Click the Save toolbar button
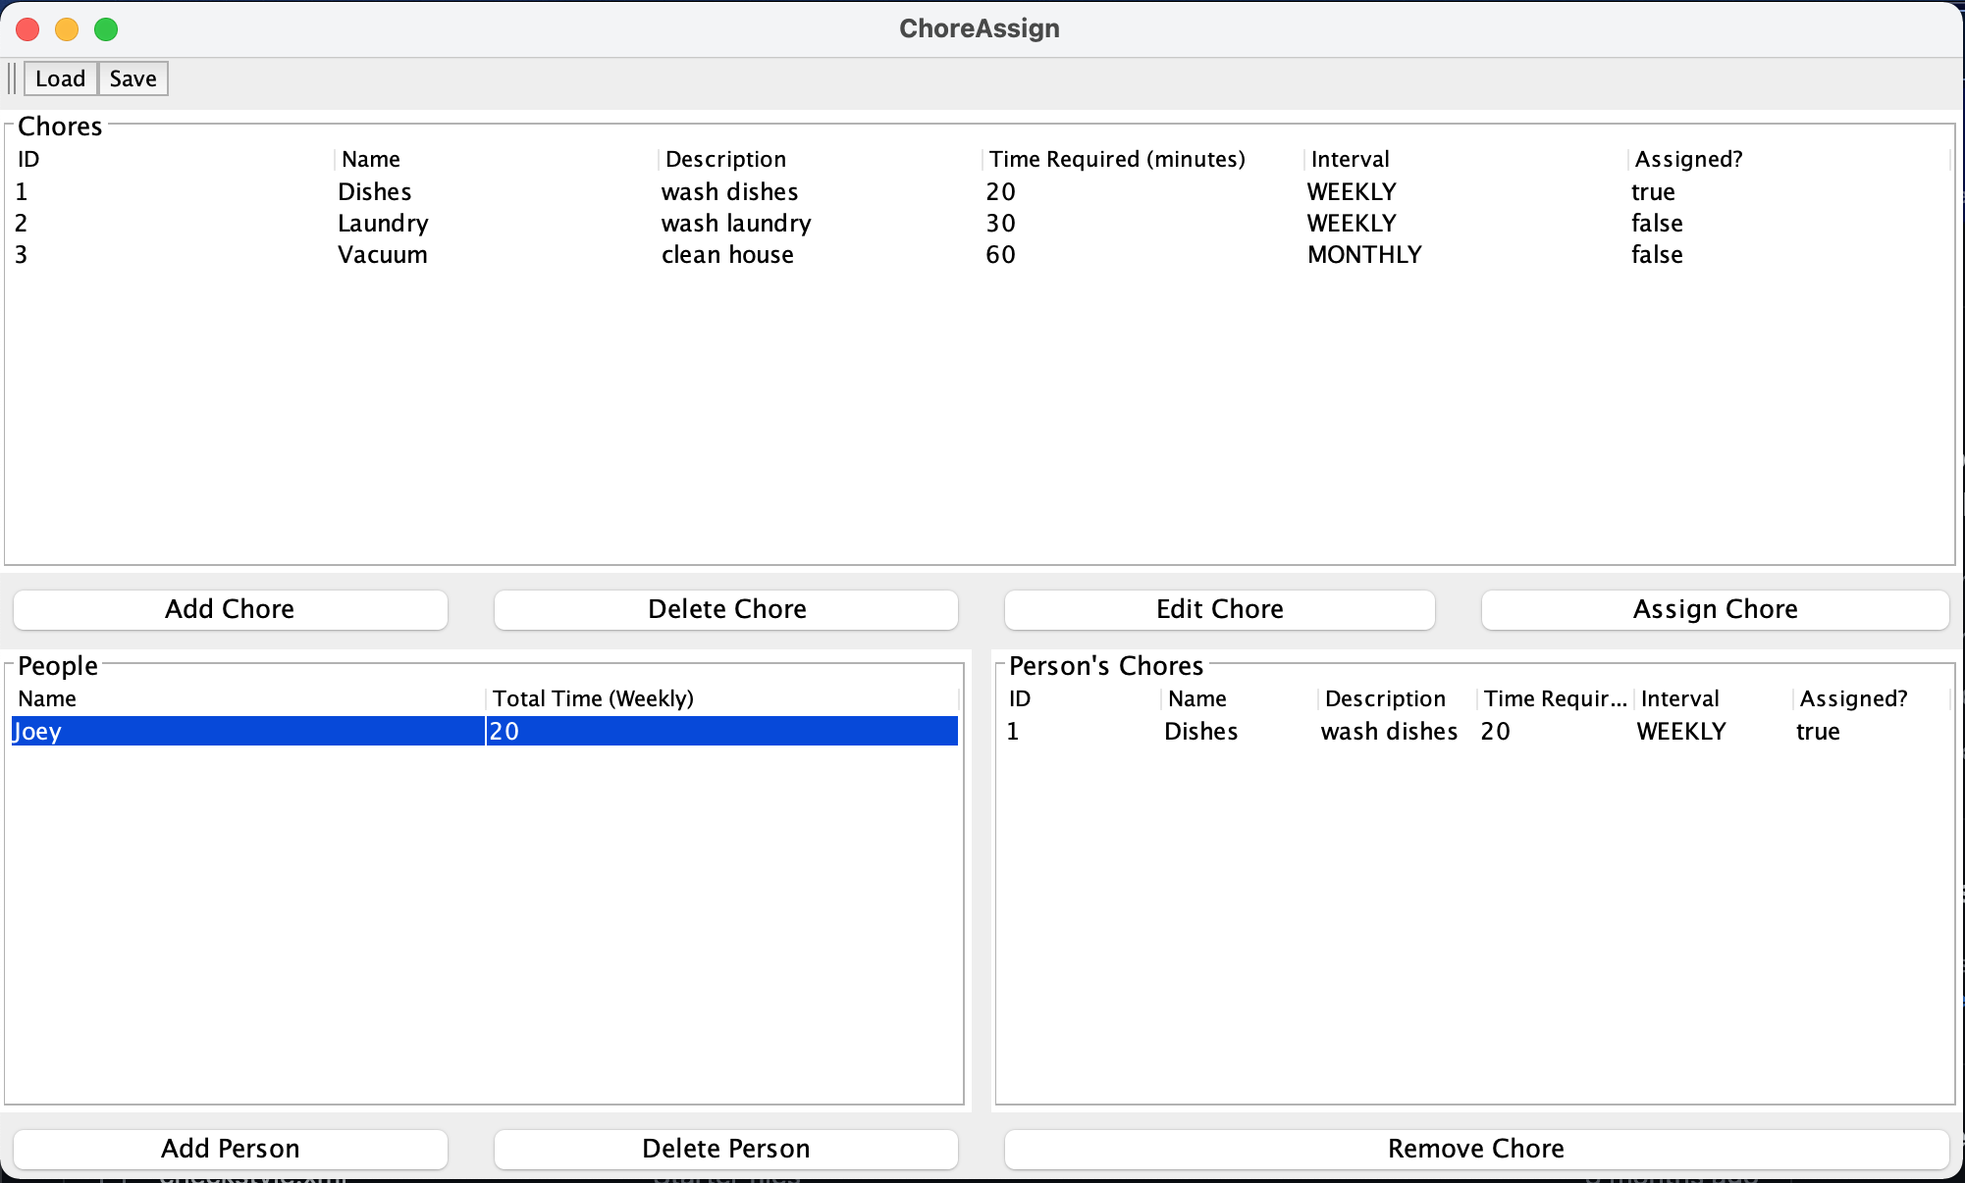1965x1183 pixels. 133,78
